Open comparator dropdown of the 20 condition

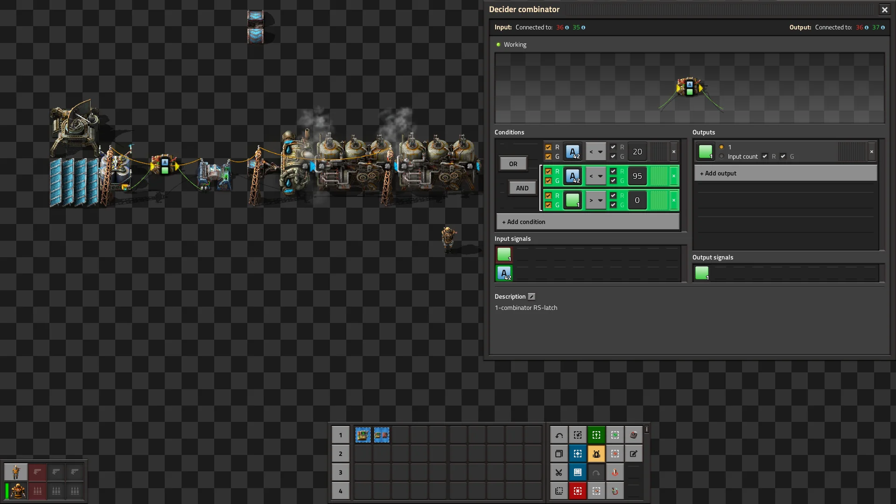(x=595, y=152)
